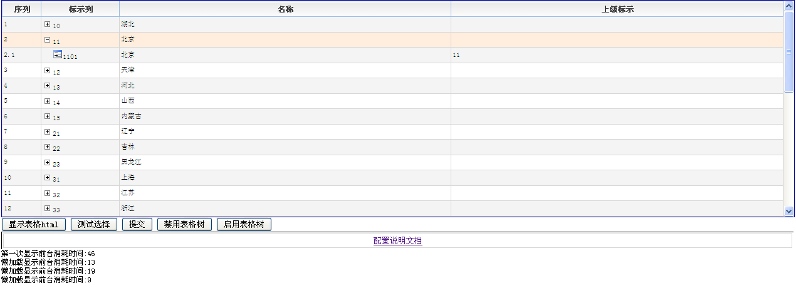796x293 pixels.
Task: Expand tree node 12 天津
Action: pos(48,70)
